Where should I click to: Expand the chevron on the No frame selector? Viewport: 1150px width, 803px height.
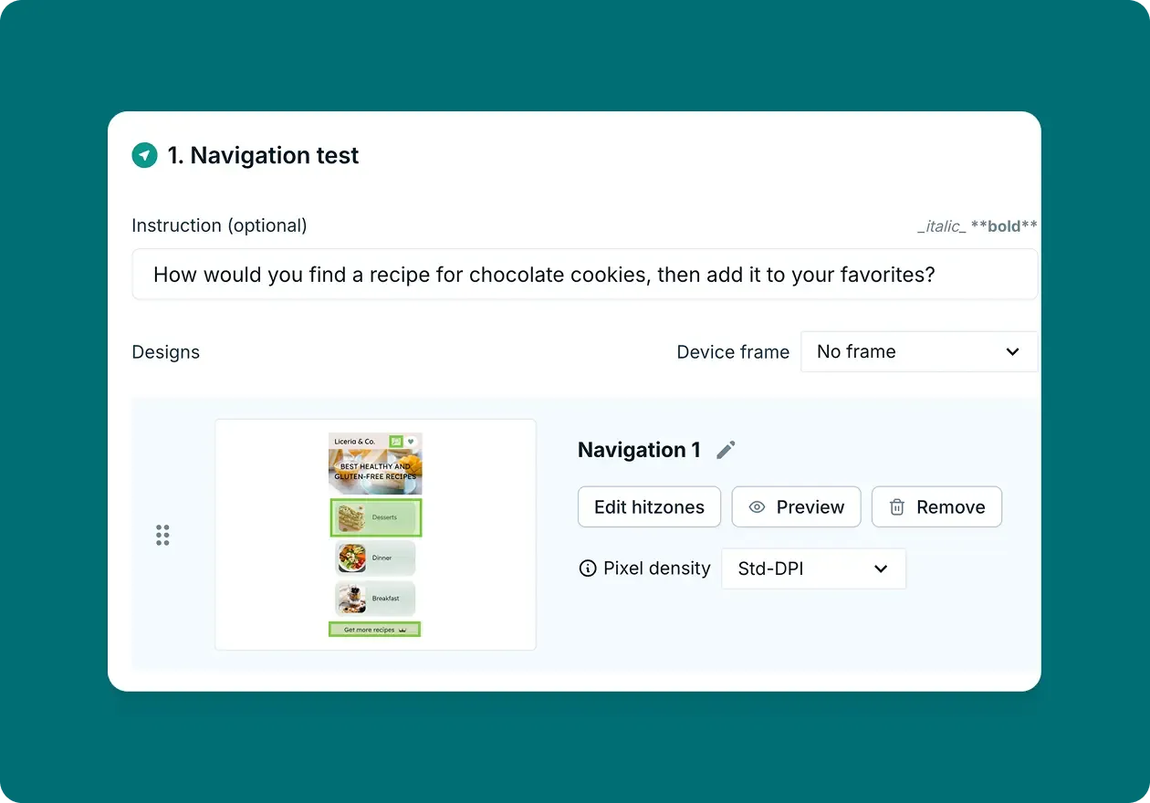(1012, 351)
